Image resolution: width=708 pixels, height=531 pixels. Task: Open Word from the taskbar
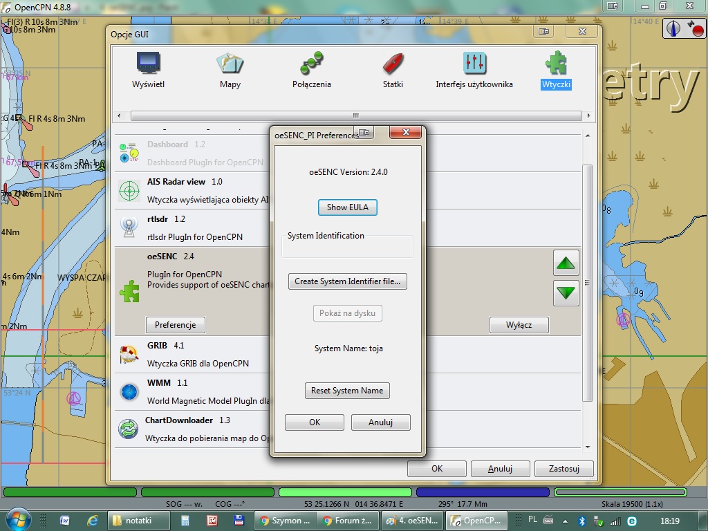click(64, 521)
